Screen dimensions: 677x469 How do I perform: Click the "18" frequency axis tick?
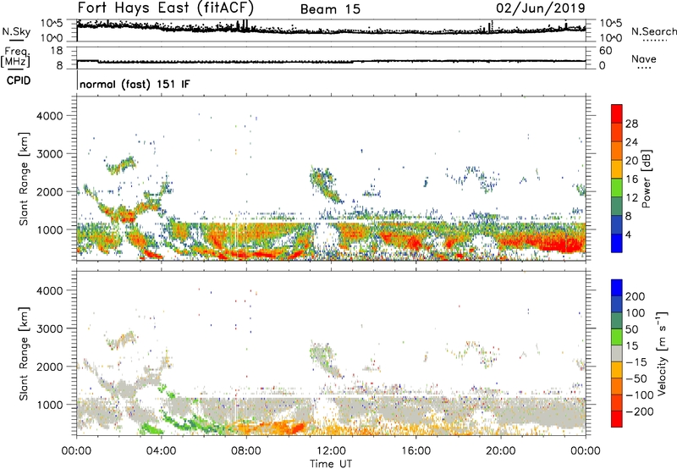point(57,51)
